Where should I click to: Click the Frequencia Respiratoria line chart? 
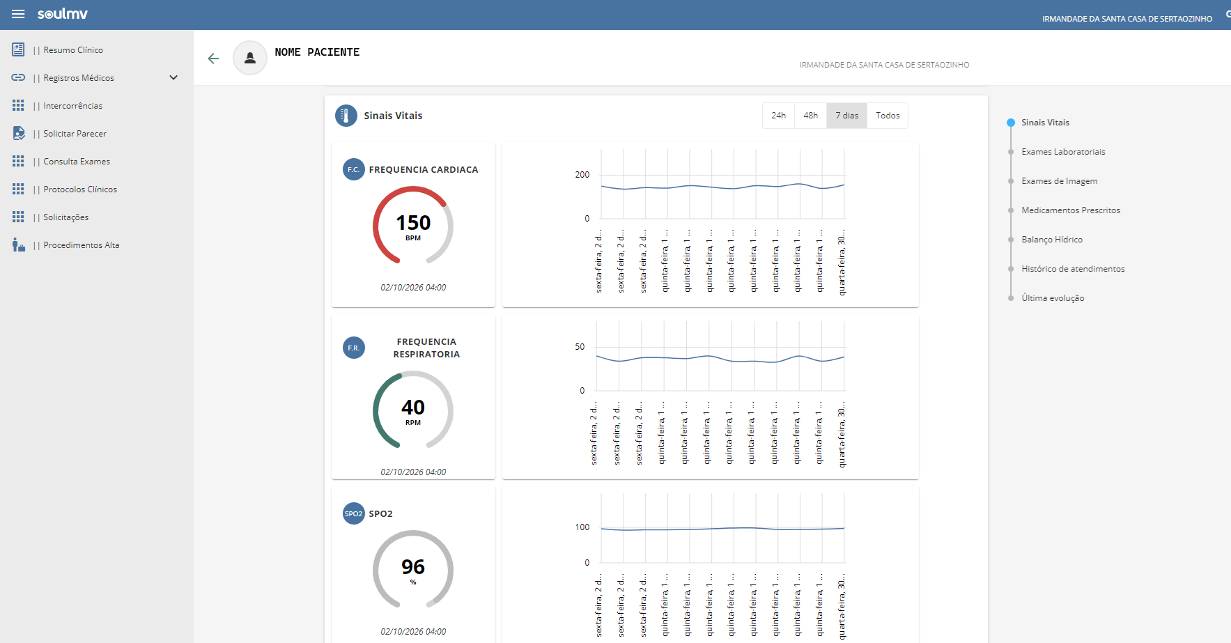pyautogui.click(x=711, y=396)
